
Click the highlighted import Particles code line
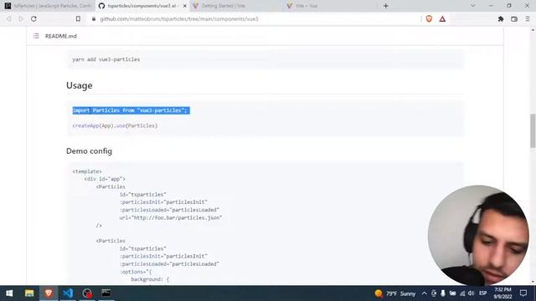point(131,110)
